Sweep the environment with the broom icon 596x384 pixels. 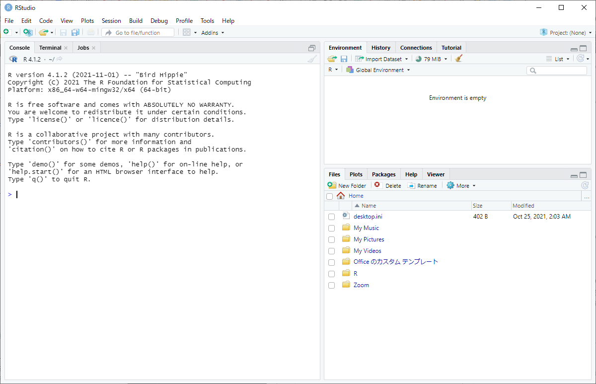point(458,58)
